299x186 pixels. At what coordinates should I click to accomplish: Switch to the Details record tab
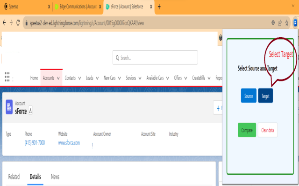coord(36,177)
